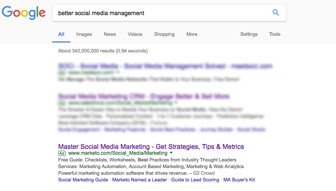Switch to the Images tab
This screenshot has width=336, height=191.
point(84,34)
